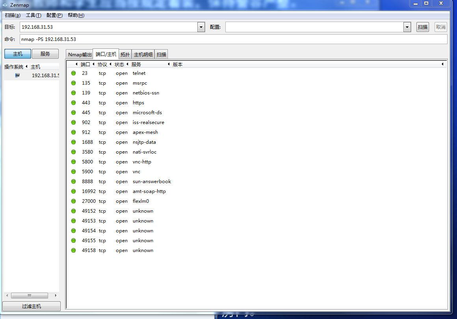
Task: Click the green status dot for port 445
Action: tap(73, 113)
